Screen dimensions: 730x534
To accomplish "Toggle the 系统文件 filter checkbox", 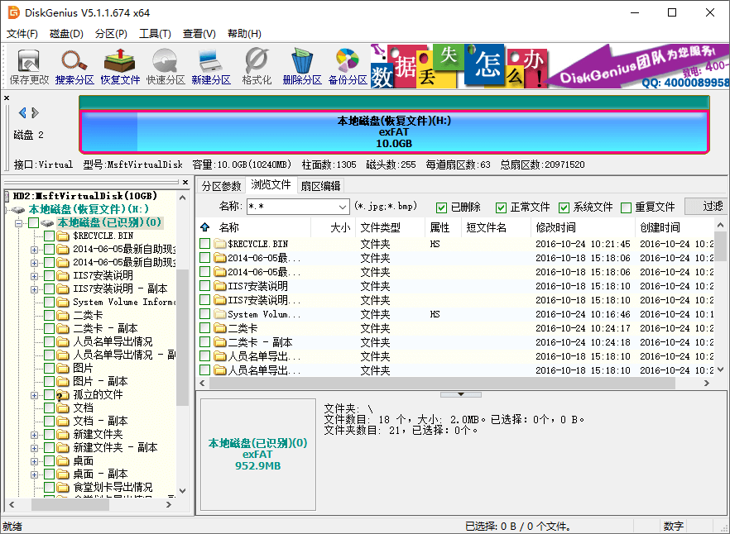I will tap(564, 207).
